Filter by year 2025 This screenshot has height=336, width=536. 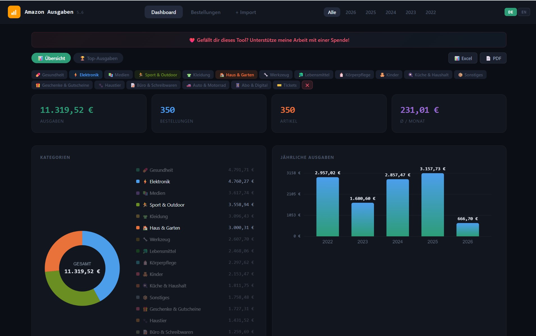click(x=371, y=12)
